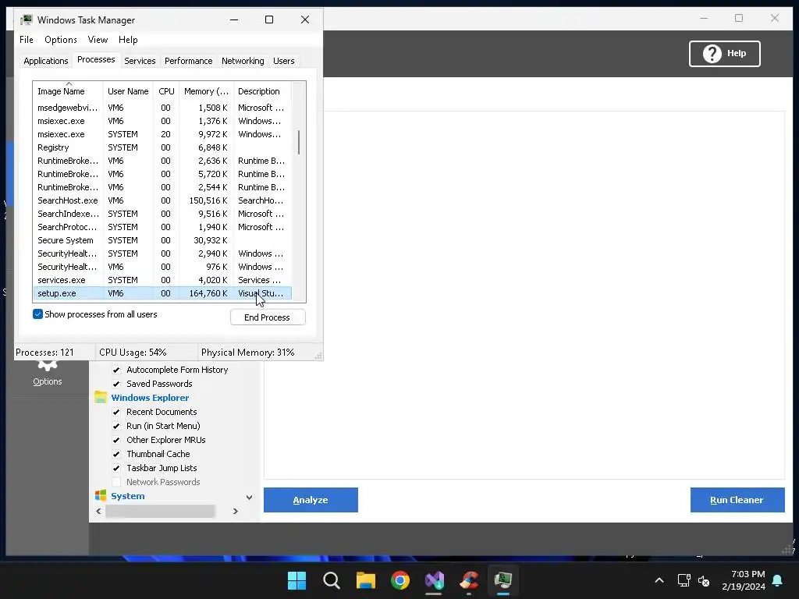Switch to Services tab
Viewport: 799px width, 599px height.
click(140, 61)
